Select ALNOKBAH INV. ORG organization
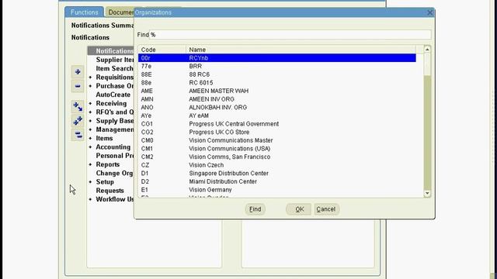Image resolution: width=497 pixels, height=279 pixels. pyautogui.click(x=277, y=107)
